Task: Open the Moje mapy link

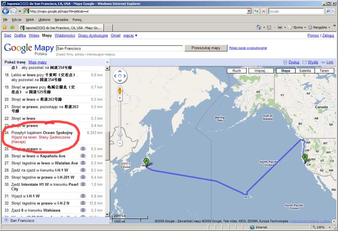Action: pos(38,62)
